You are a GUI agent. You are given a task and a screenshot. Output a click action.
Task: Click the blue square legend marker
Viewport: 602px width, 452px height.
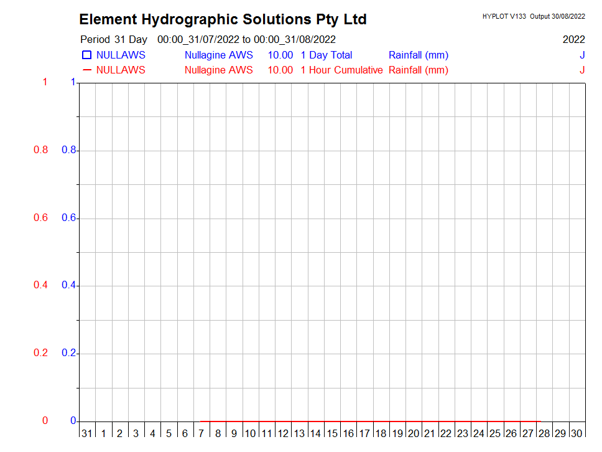tap(86, 55)
